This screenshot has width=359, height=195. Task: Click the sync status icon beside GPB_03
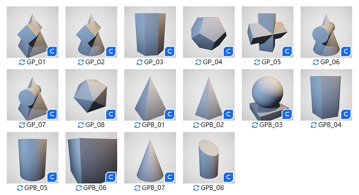(x=255, y=125)
